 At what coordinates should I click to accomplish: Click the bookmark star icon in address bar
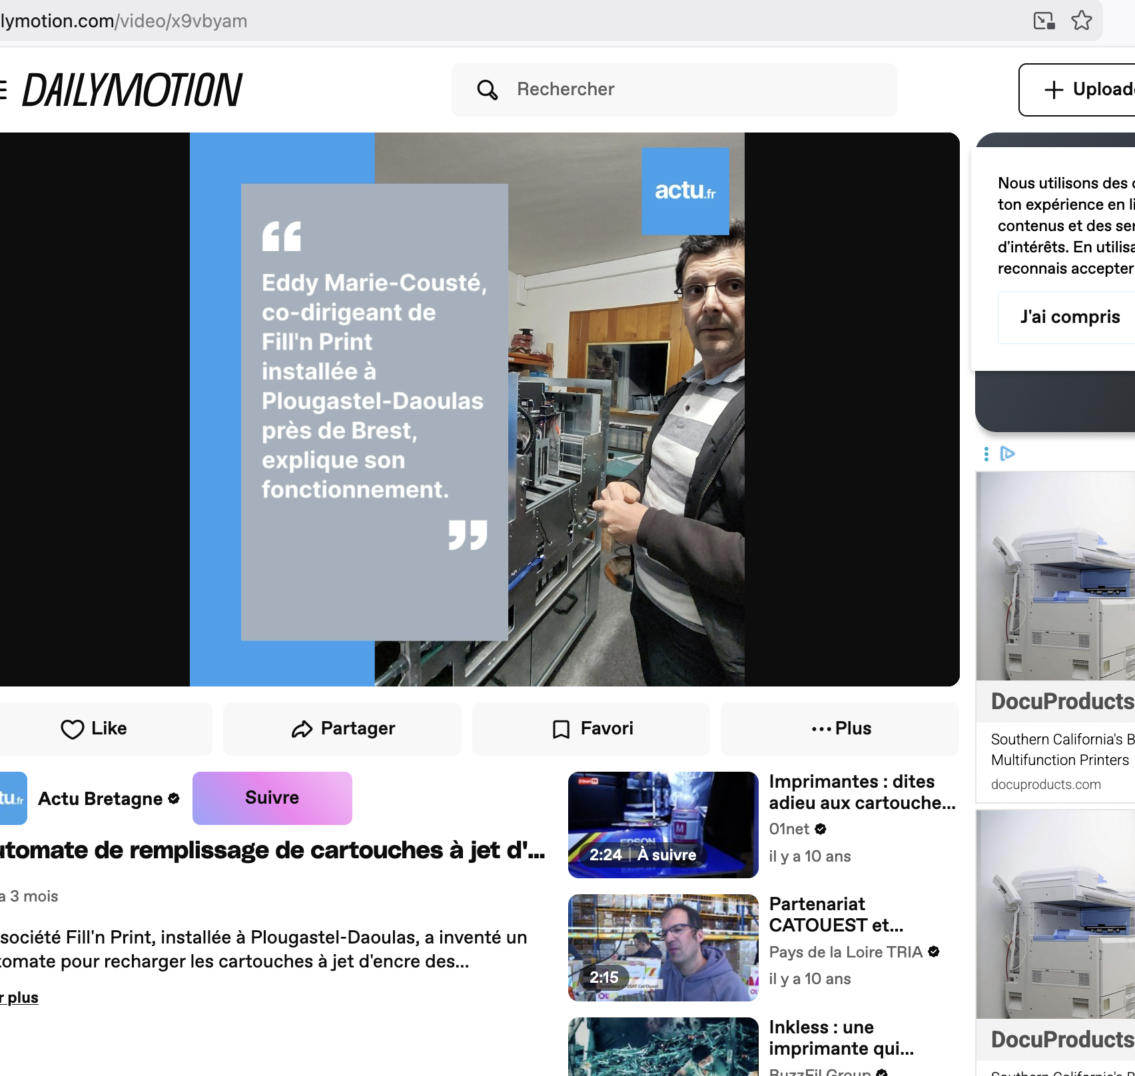[1081, 21]
